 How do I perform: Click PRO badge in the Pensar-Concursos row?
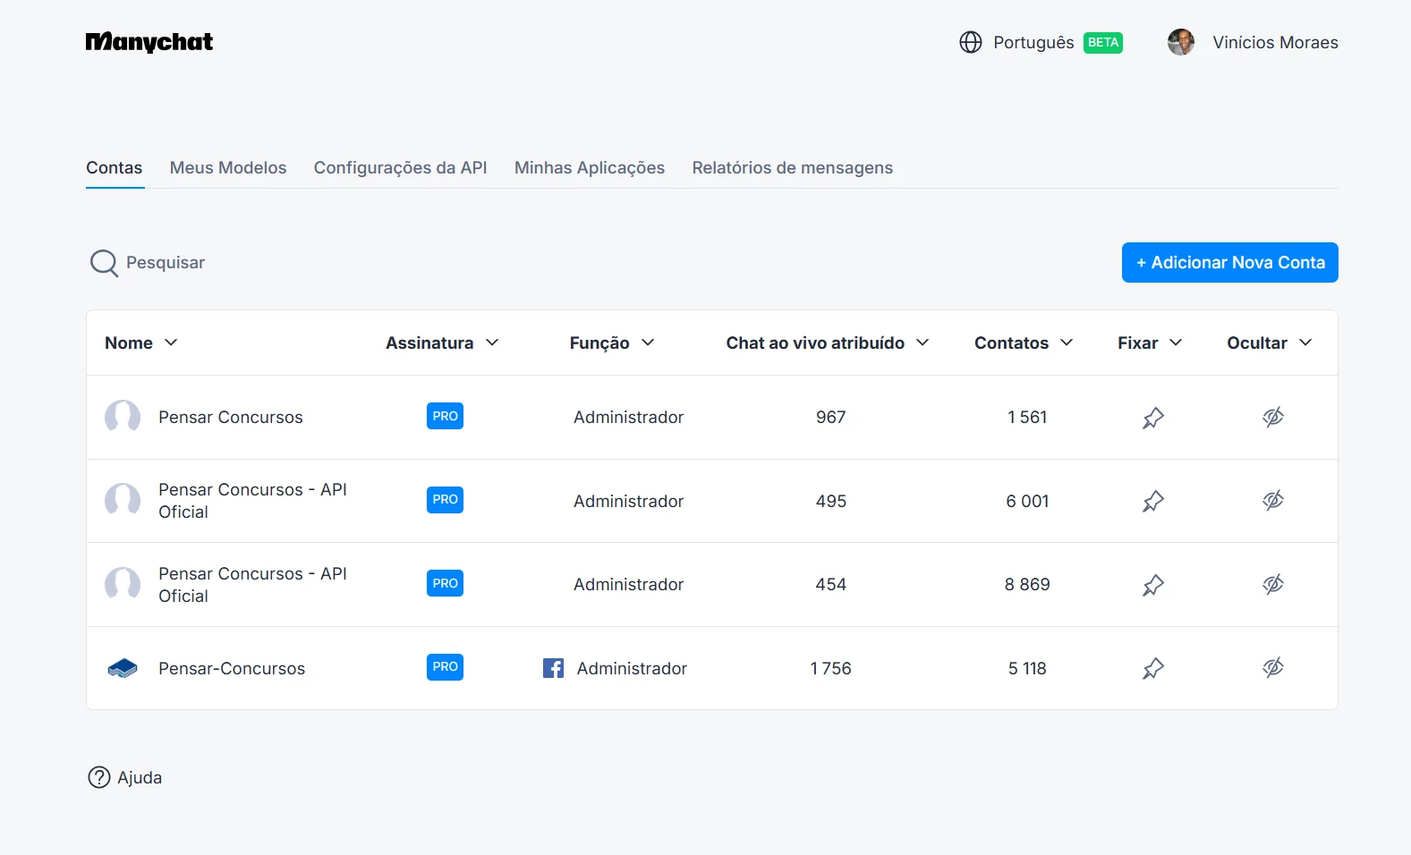click(x=445, y=667)
